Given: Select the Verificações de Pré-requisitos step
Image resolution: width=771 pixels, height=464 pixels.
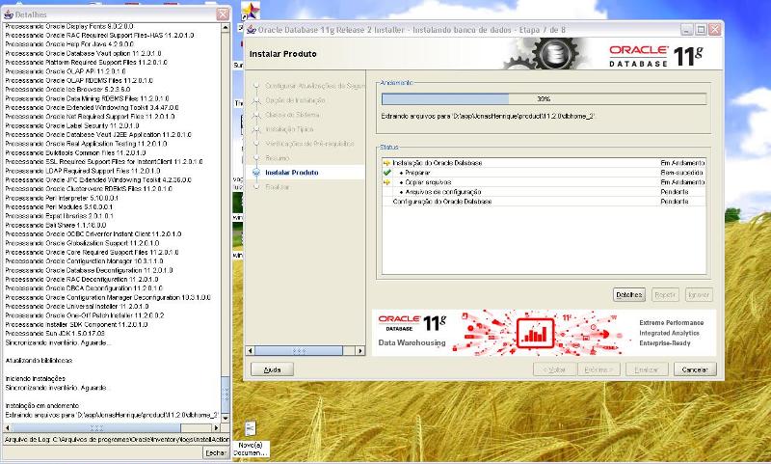Looking at the screenshot, I should pyautogui.click(x=309, y=144).
